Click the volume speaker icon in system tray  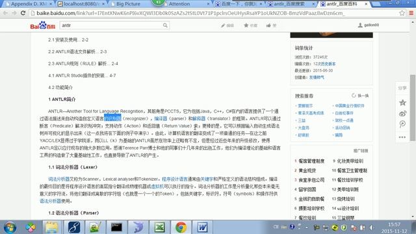[372, 227]
